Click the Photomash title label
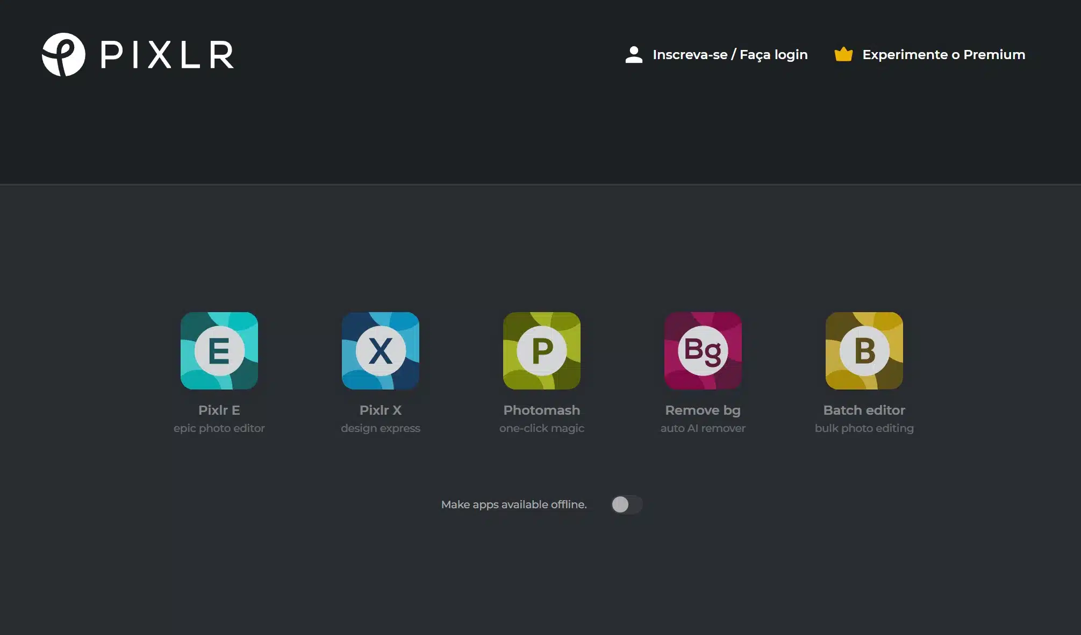1081x635 pixels. [x=541, y=410]
